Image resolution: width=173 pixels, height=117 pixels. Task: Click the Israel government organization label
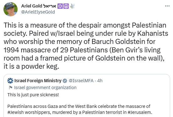pyautogui.click(x=45, y=88)
